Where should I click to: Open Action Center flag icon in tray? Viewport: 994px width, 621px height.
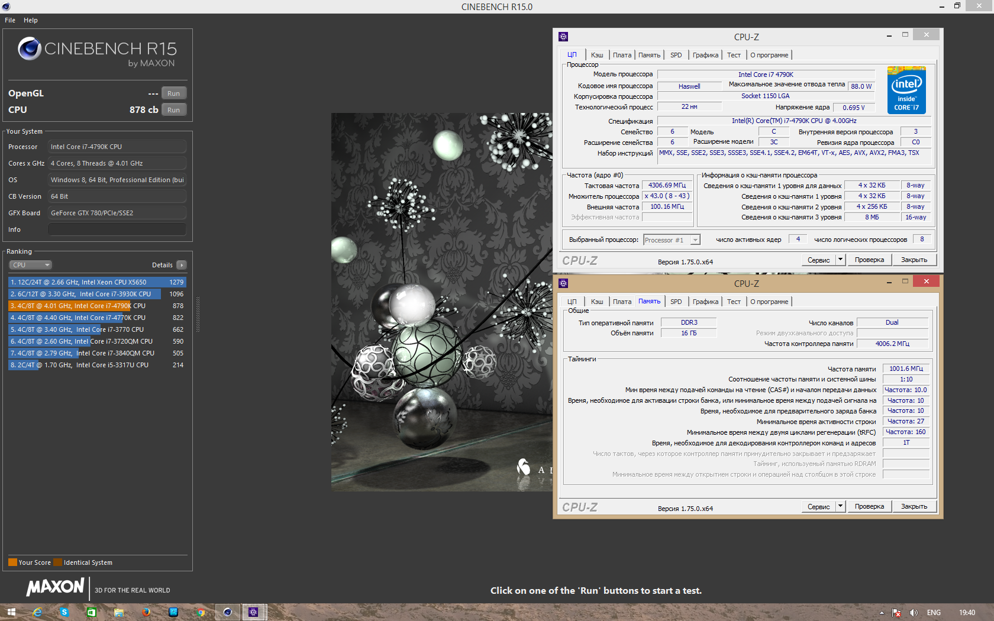[x=896, y=613]
